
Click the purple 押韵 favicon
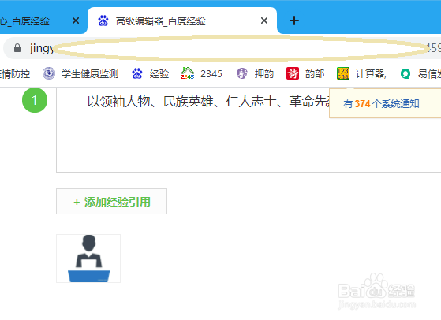point(242,73)
